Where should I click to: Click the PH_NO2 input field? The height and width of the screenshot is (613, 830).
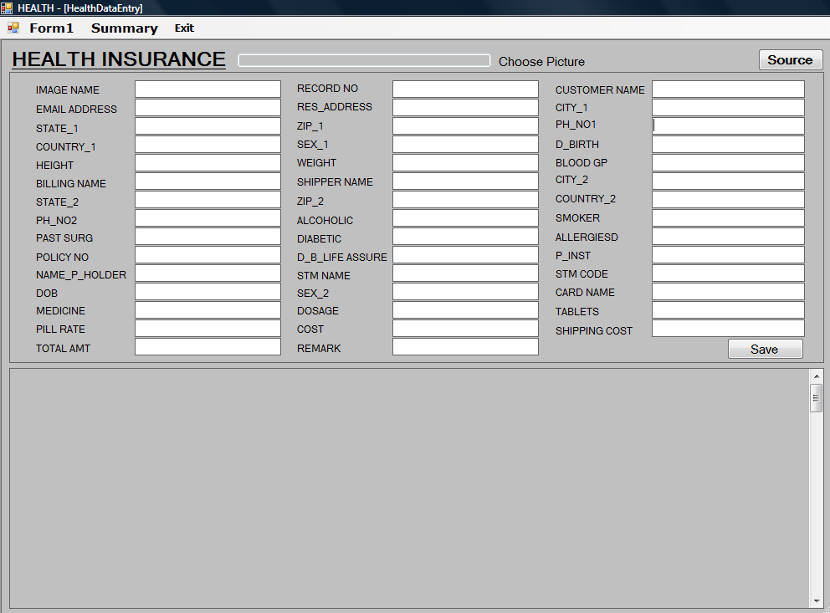[207, 218]
